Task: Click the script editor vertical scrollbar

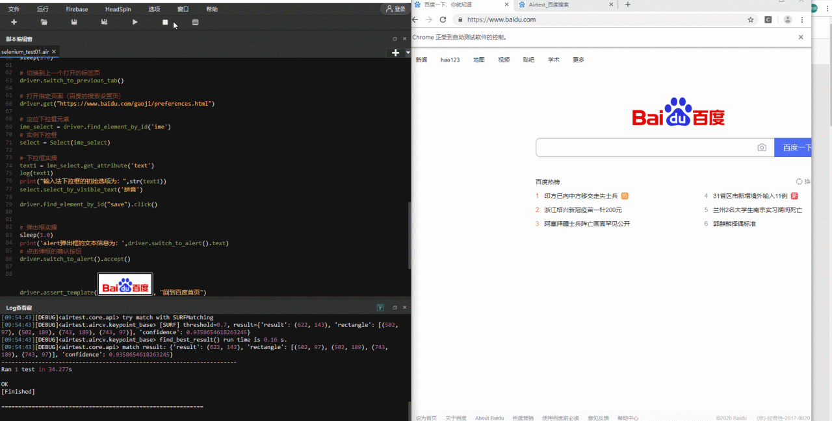Action: coord(409,237)
